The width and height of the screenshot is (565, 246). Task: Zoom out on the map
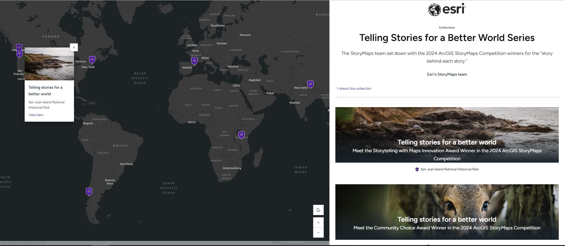pyautogui.click(x=318, y=233)
